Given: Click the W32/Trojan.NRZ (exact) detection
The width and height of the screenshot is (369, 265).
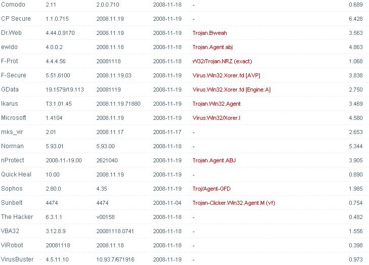Looking at the screenshot, I should 222,61.
